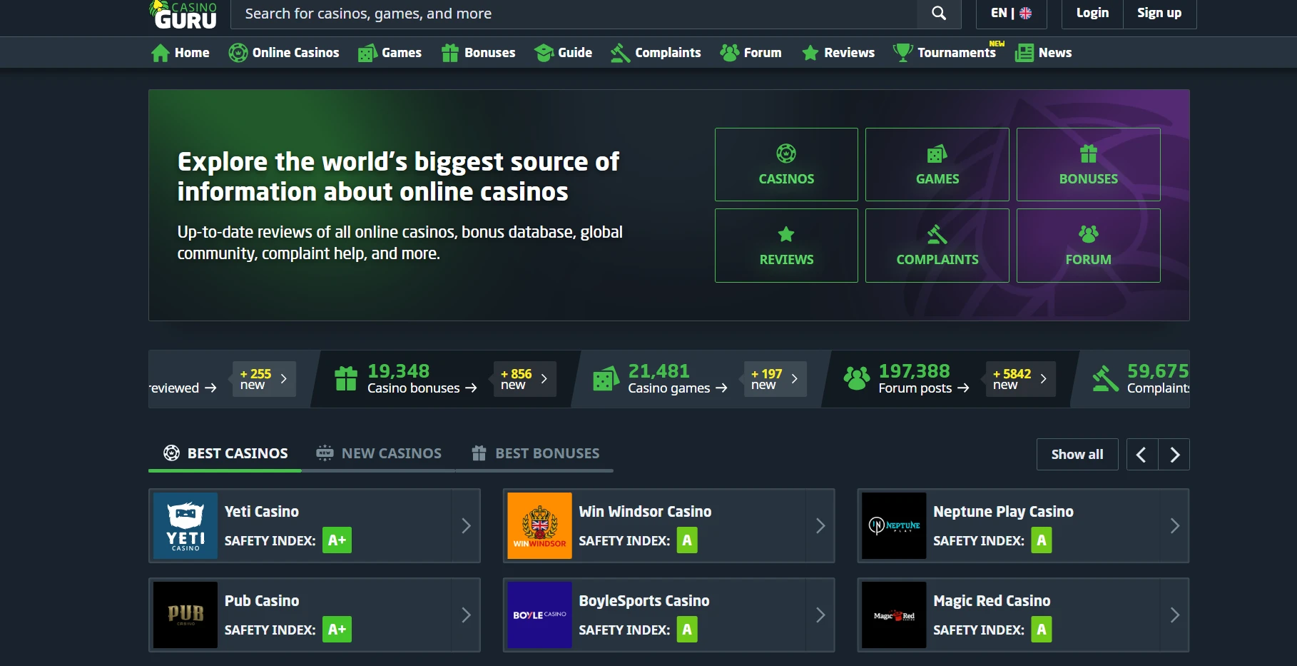The image size is (1297, 666).
Task: Open the EN language selector
Action: click(1011, 14)
